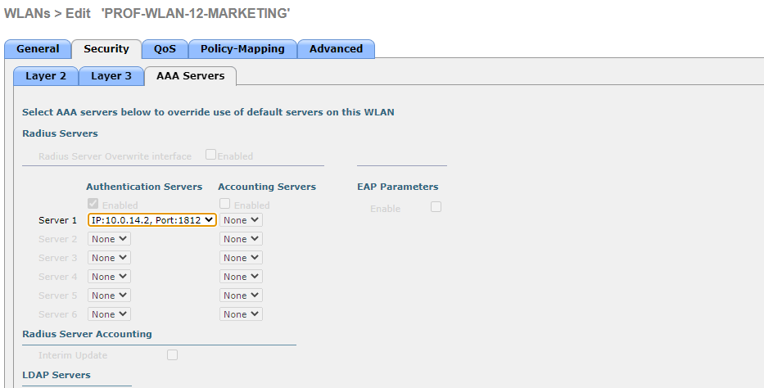The image size is (764, 388).
Task: Select the Layer 3 sub-tab
Action: click(111, 76)
